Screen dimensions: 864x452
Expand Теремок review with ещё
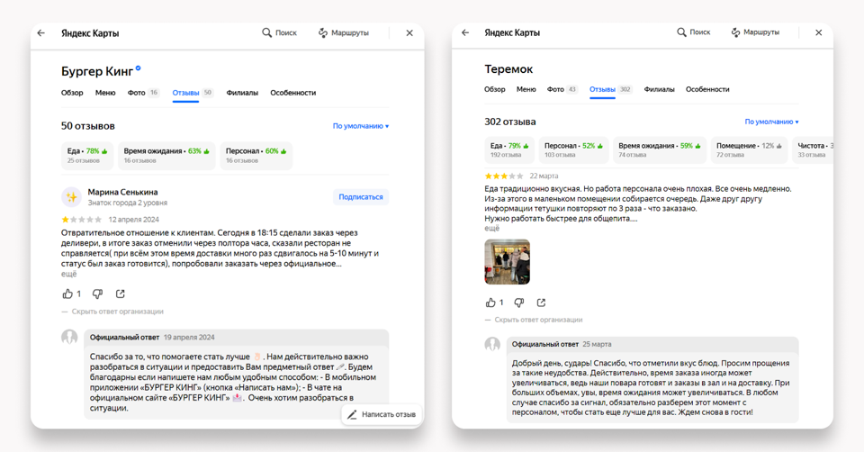click(492, 228)
